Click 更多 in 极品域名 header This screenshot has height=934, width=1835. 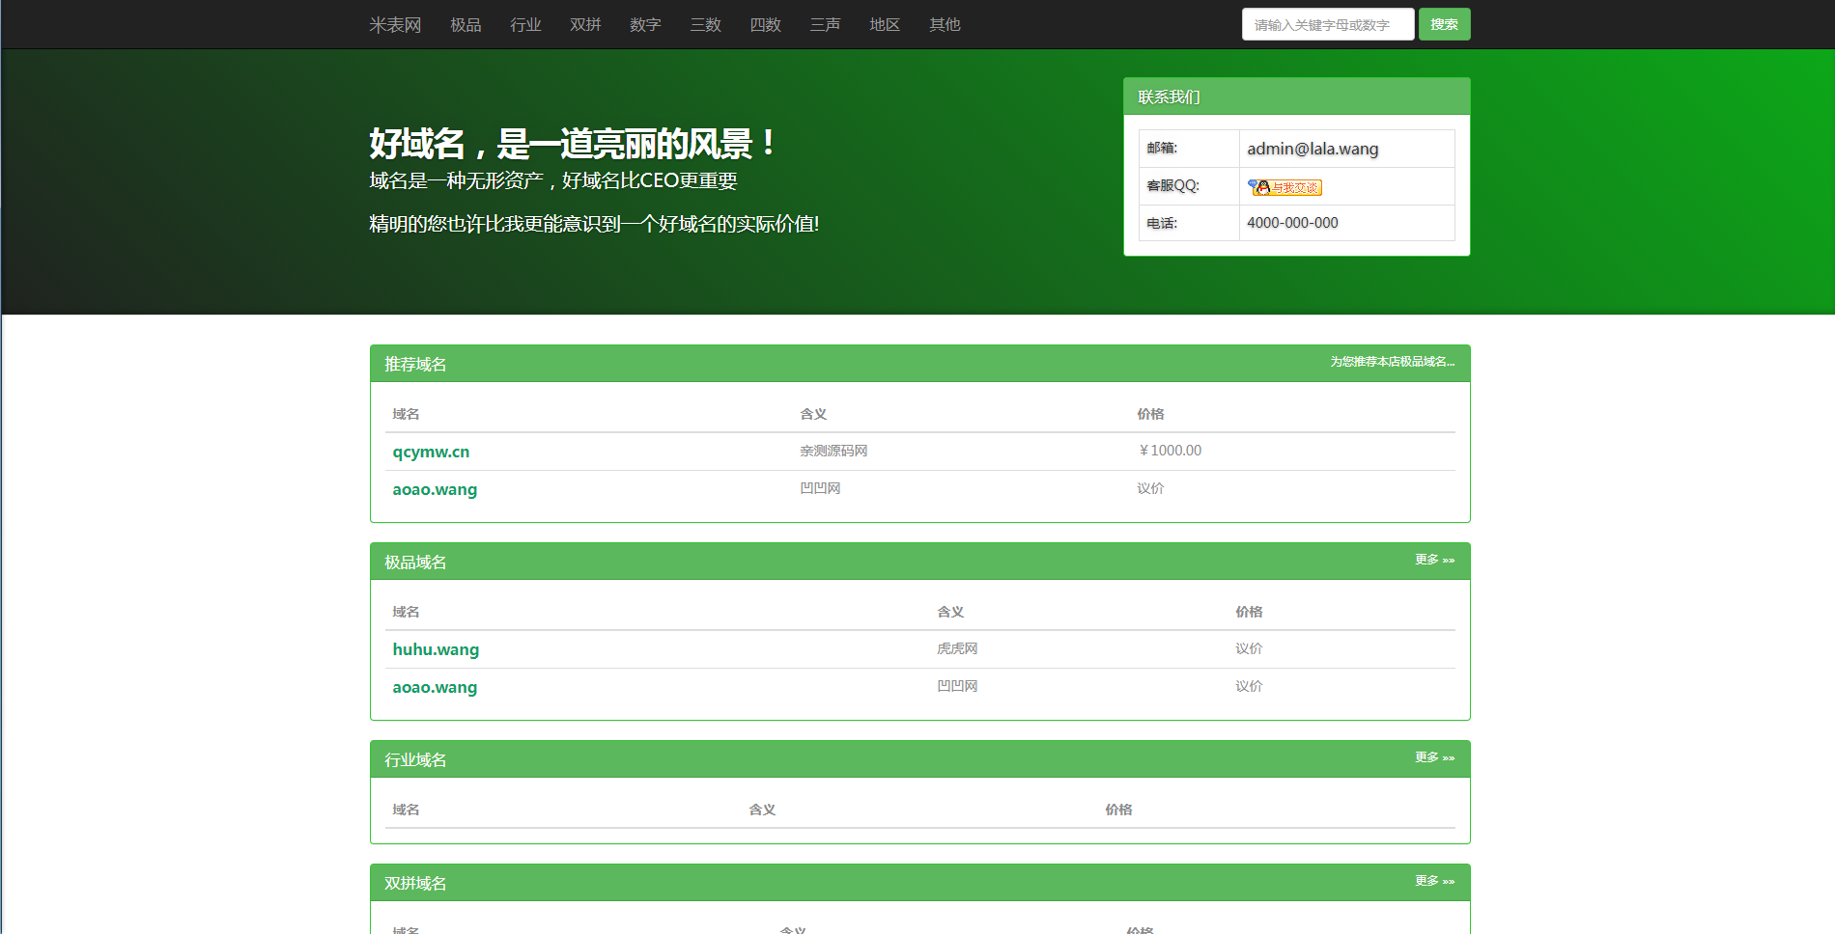[x=1434, y=560]
